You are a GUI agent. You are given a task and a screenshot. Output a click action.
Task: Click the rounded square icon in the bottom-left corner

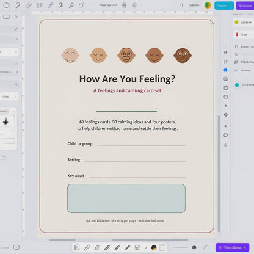pos(16,247)
